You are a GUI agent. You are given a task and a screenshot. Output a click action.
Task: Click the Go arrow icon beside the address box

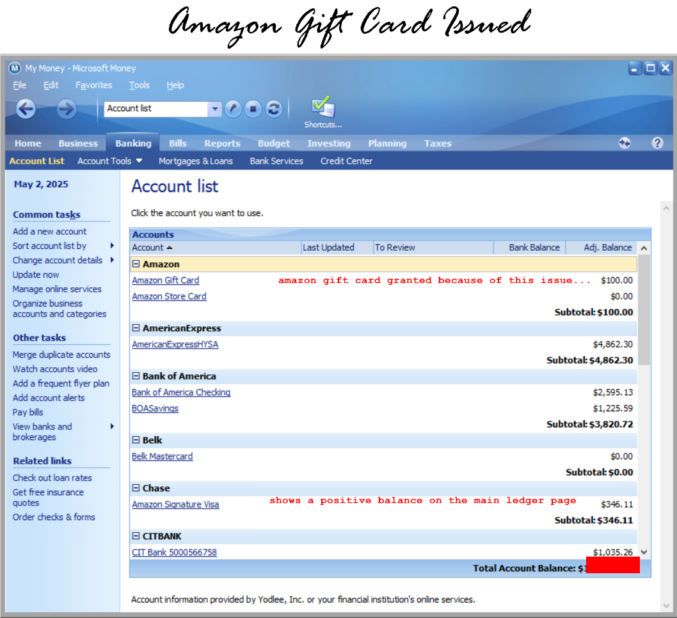click(x=233, y=109)
